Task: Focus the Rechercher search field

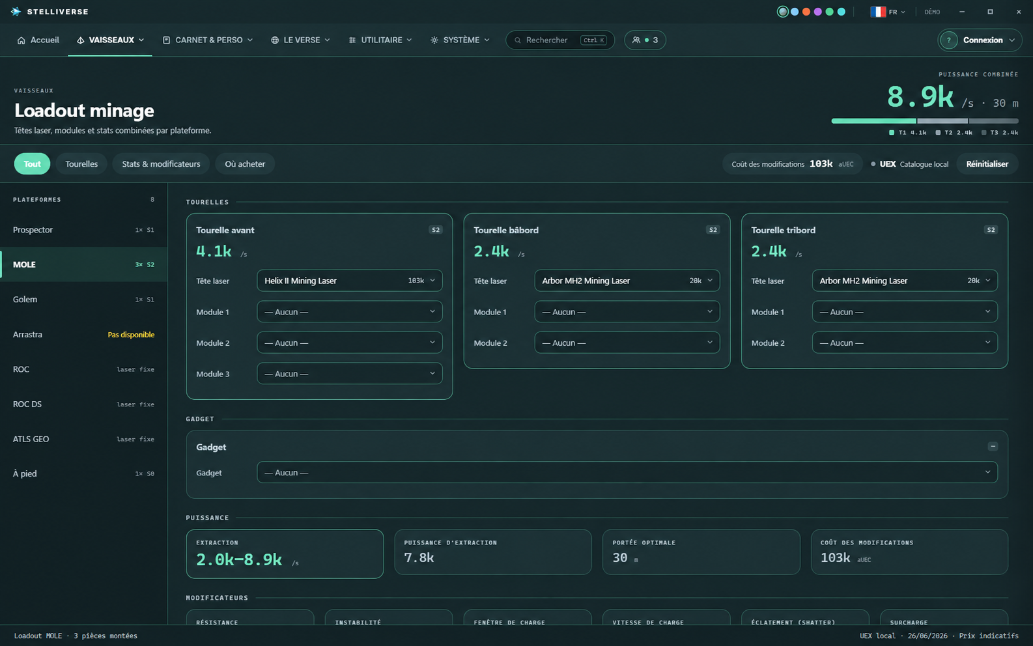Action: (x=560, y=40)
